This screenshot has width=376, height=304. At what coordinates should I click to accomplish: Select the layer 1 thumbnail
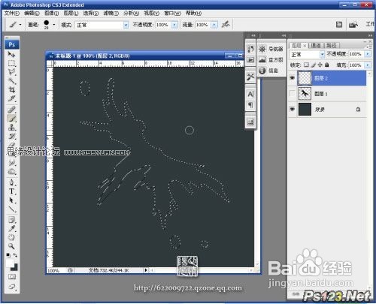tap(305, 94)
